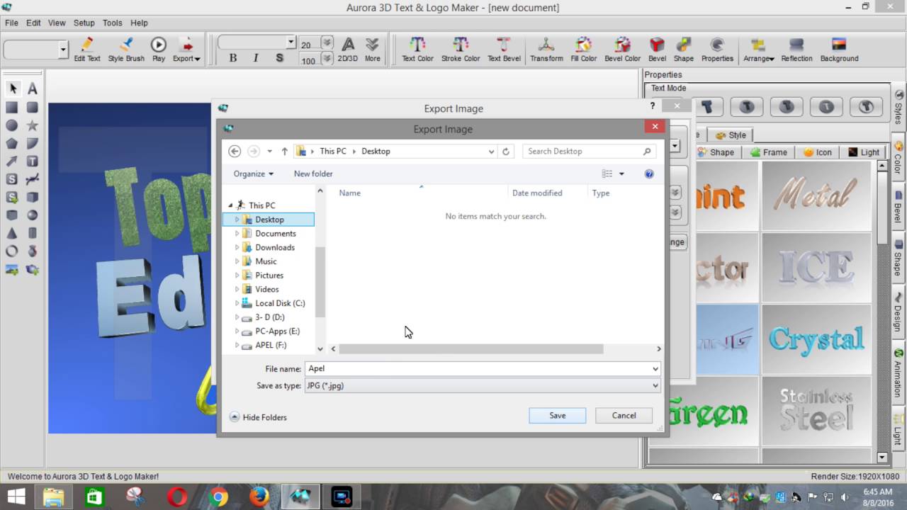The height and width of the screenshot is (510, 907).
Task: Open the Bevel Color tool
Action: (x=622, y=50)
